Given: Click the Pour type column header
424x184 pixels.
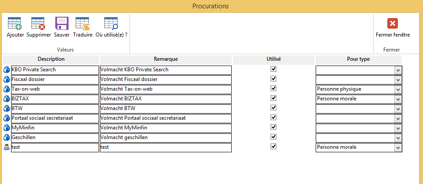Looking at the screenshot, I should pos(358,59).
